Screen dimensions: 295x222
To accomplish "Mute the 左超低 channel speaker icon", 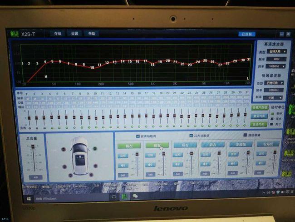I will [233, 163].
